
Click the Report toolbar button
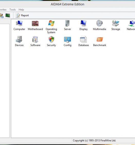point(22,15)
